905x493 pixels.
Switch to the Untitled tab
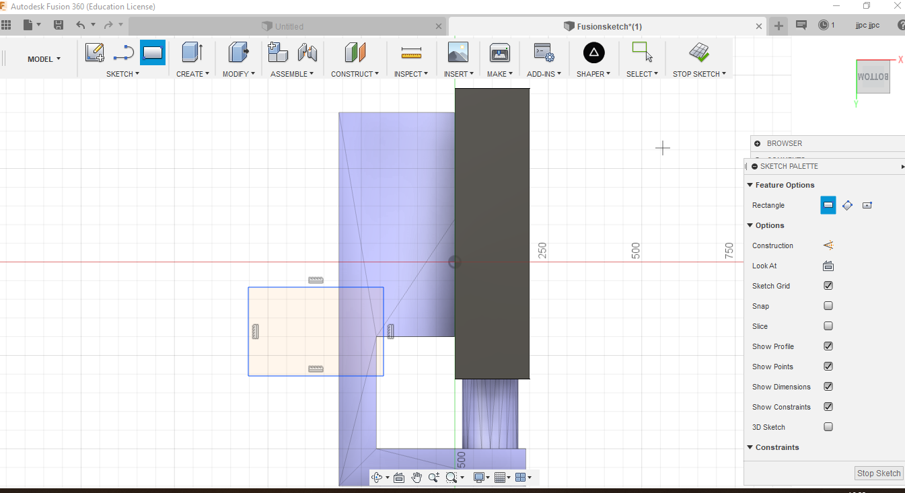(x=288, y=26)
